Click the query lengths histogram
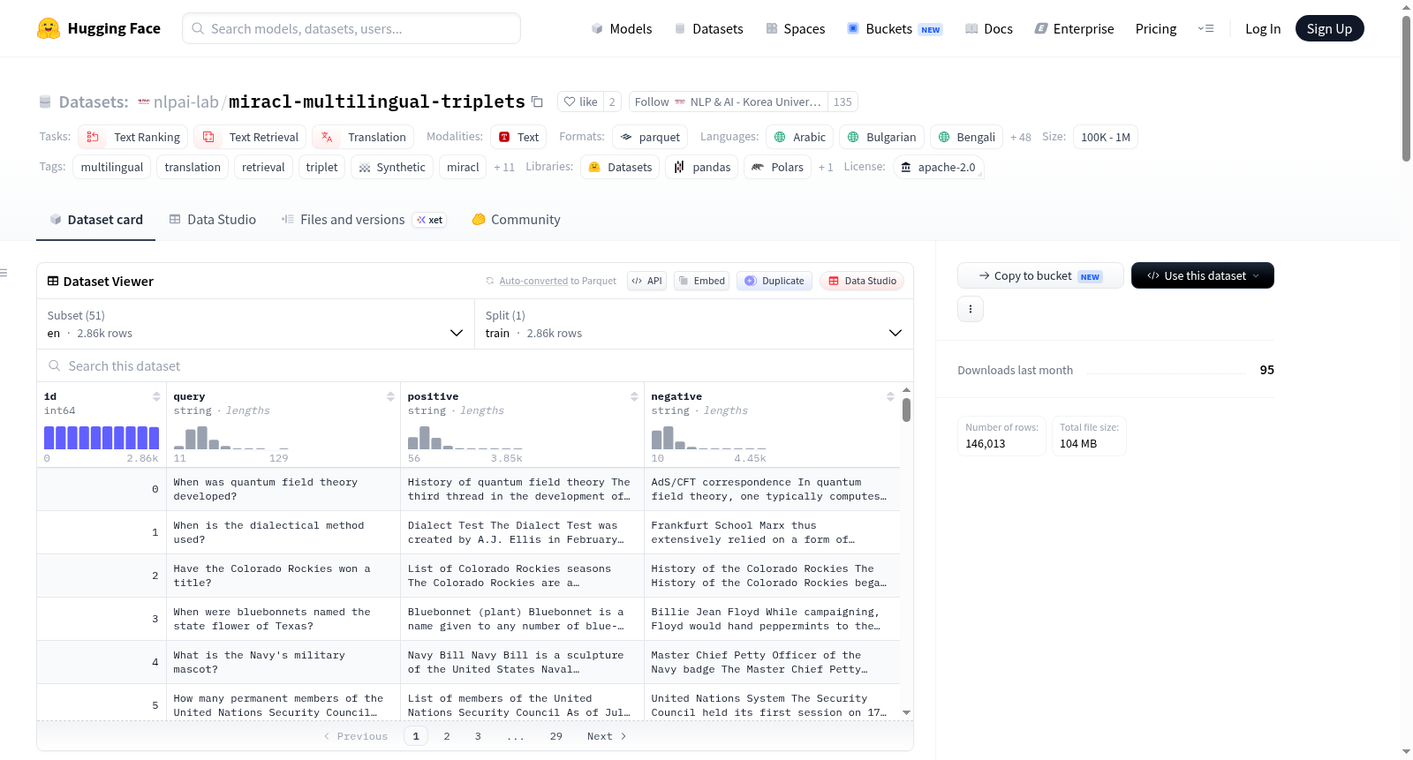Screen dimensions: 1413x760 (x=231, y=438)
